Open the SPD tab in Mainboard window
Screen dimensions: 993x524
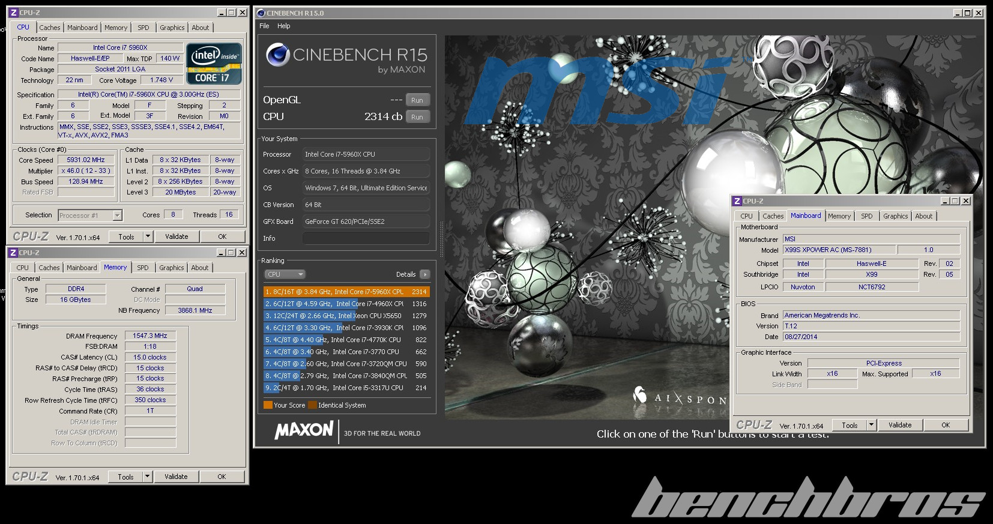pyautogui.click(x=866, y=216)
